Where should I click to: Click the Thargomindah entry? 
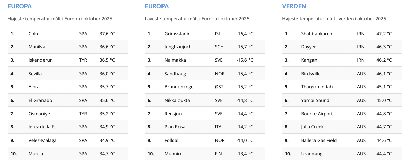[x=316, y=87]
